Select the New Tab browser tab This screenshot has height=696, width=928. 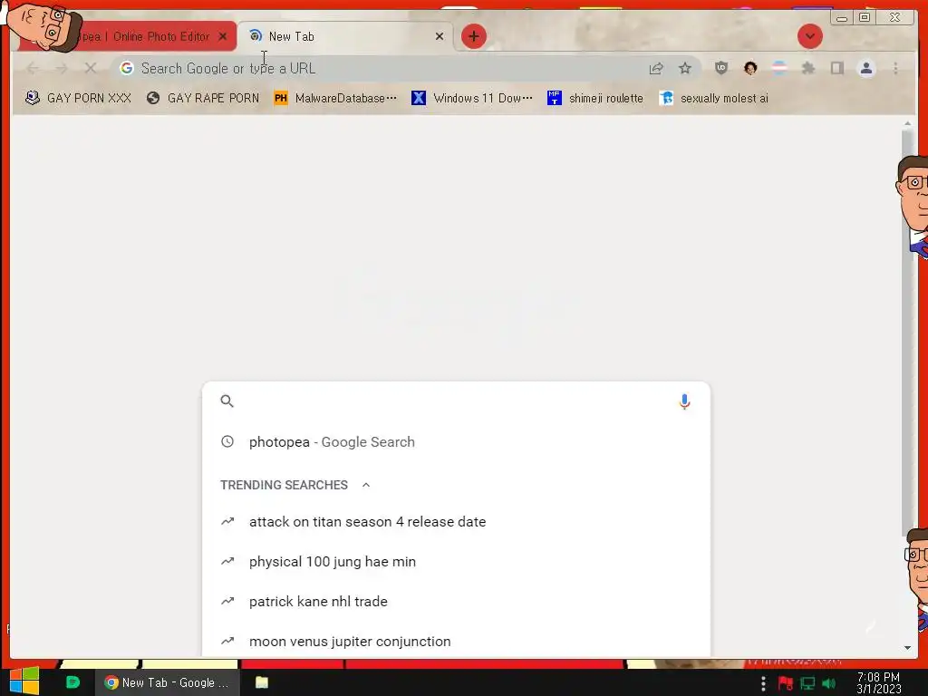(x=345, y=36)
